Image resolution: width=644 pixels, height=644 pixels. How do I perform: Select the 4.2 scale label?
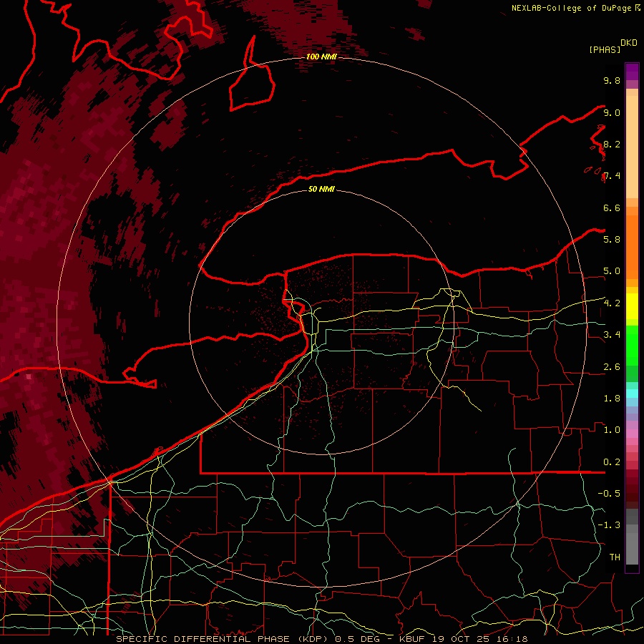pos(612,303)
